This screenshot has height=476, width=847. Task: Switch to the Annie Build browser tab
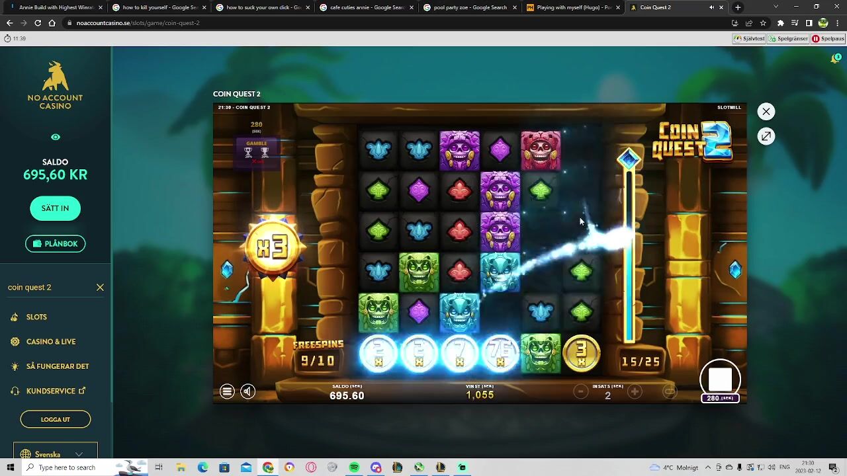point(56,7)
